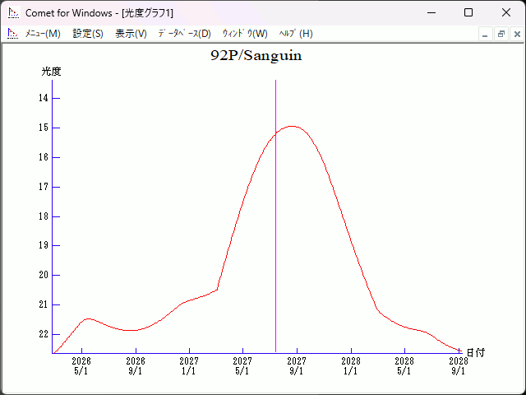The height and width of the screenshot is (395, 526).
Task: Click the 2027 1/1 date label
Action: coord(189,366)
